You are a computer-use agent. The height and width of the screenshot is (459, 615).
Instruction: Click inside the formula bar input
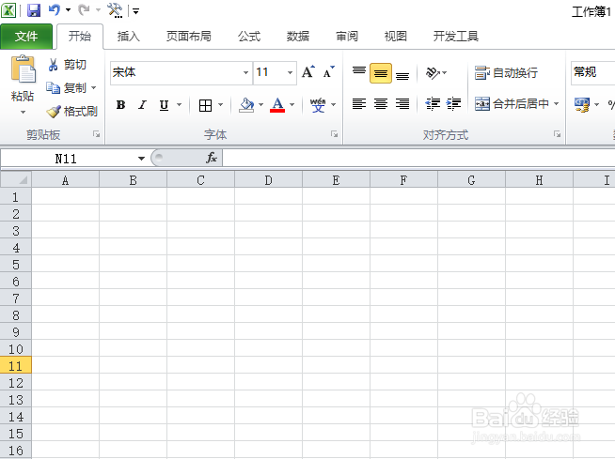418,159
